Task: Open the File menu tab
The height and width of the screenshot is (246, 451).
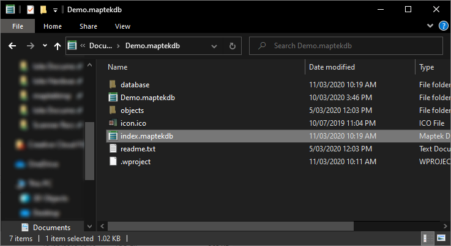Action: tap(18, 26)
